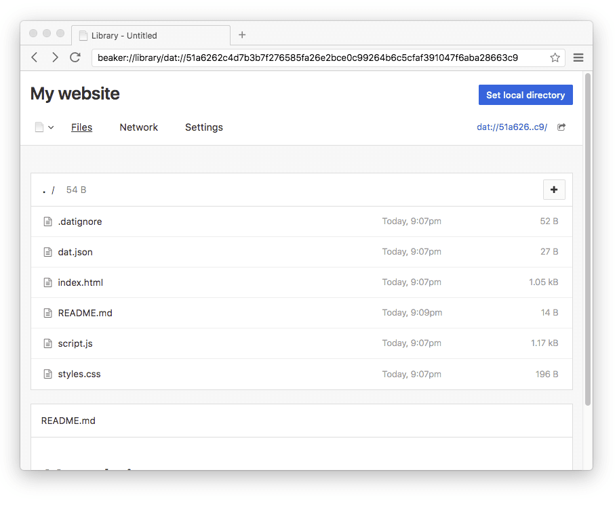Click the My website title
The width and height of the screenshot is (615, 512).
pos(75,93)
